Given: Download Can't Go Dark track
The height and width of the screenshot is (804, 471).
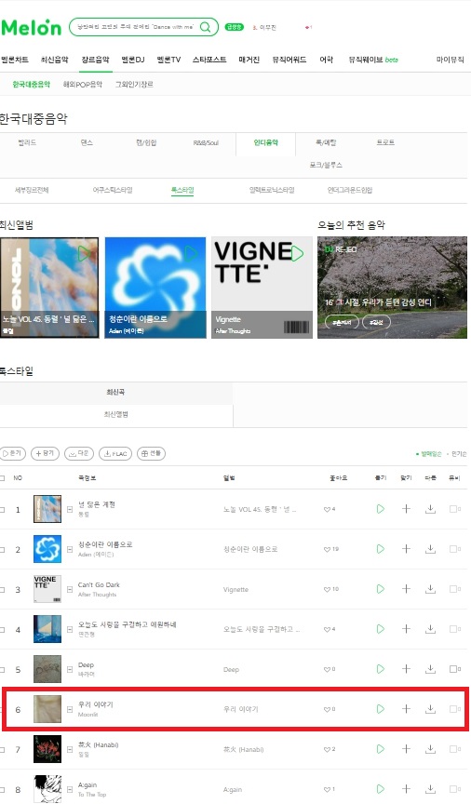Looking at the screenshot, I should (430, 589).
